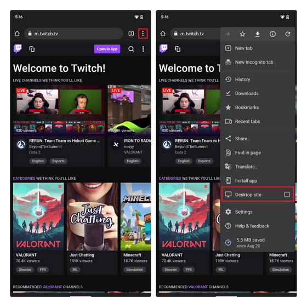Tap copy-pages icon beside Twitch logo, right phone
The width and height of the screenshot is (307, 307).
tap(178, 49)
